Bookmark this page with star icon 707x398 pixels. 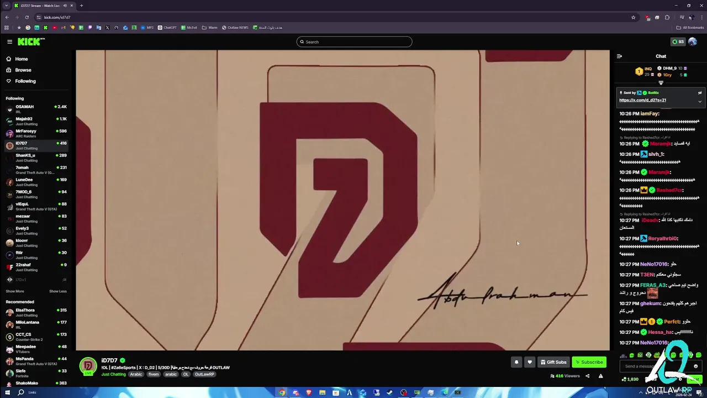633,17
